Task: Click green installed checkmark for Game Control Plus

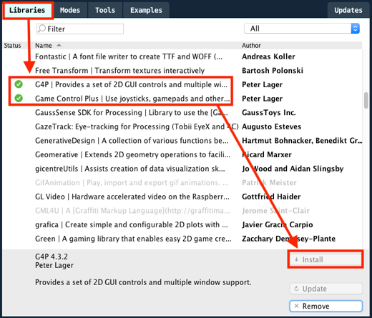Action: pos(19,98)
